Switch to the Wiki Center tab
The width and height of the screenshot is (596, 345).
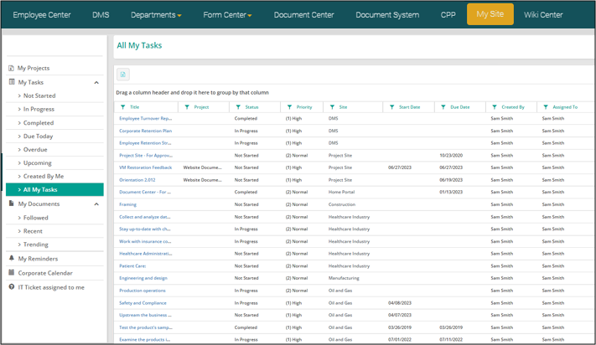543,15
